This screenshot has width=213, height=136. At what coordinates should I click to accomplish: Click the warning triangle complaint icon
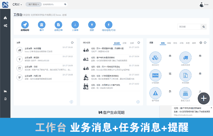[155, 93]
